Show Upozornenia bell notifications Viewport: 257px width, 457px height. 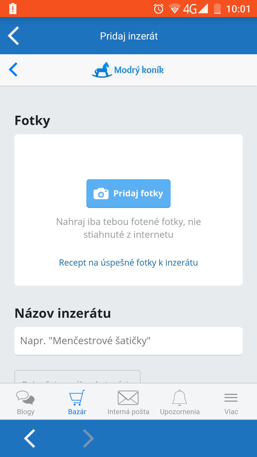180,402
